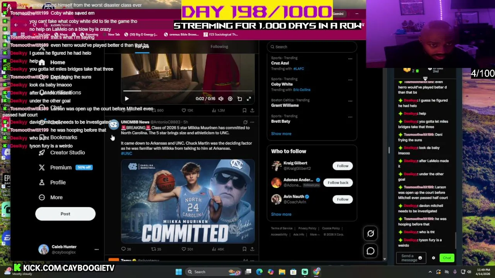Open Microsoft Edge from the taskbar
Viewport: 495px width, 278px height.
[259, 272]
